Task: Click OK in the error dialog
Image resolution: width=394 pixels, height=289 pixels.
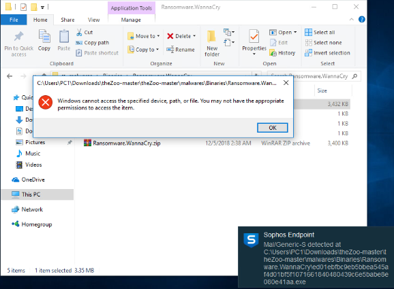Action: 273,128
